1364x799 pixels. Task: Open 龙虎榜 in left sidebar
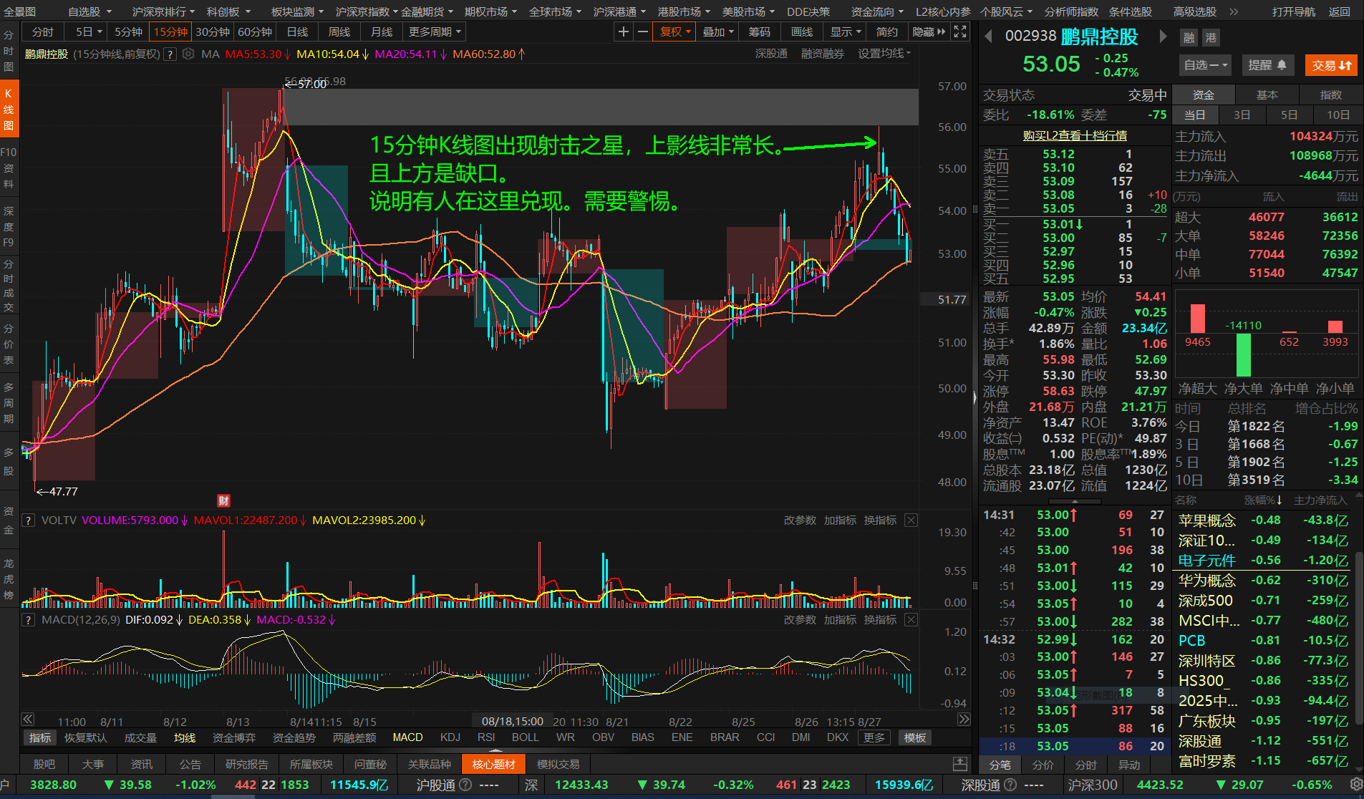tap(9, 578)
